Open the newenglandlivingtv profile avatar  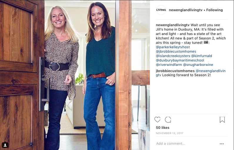click(x=161, y=10)
